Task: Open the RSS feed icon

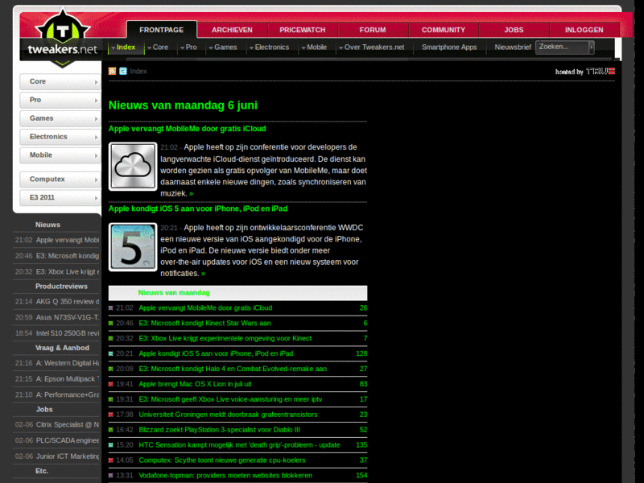Action: click(x=112, y=71)
